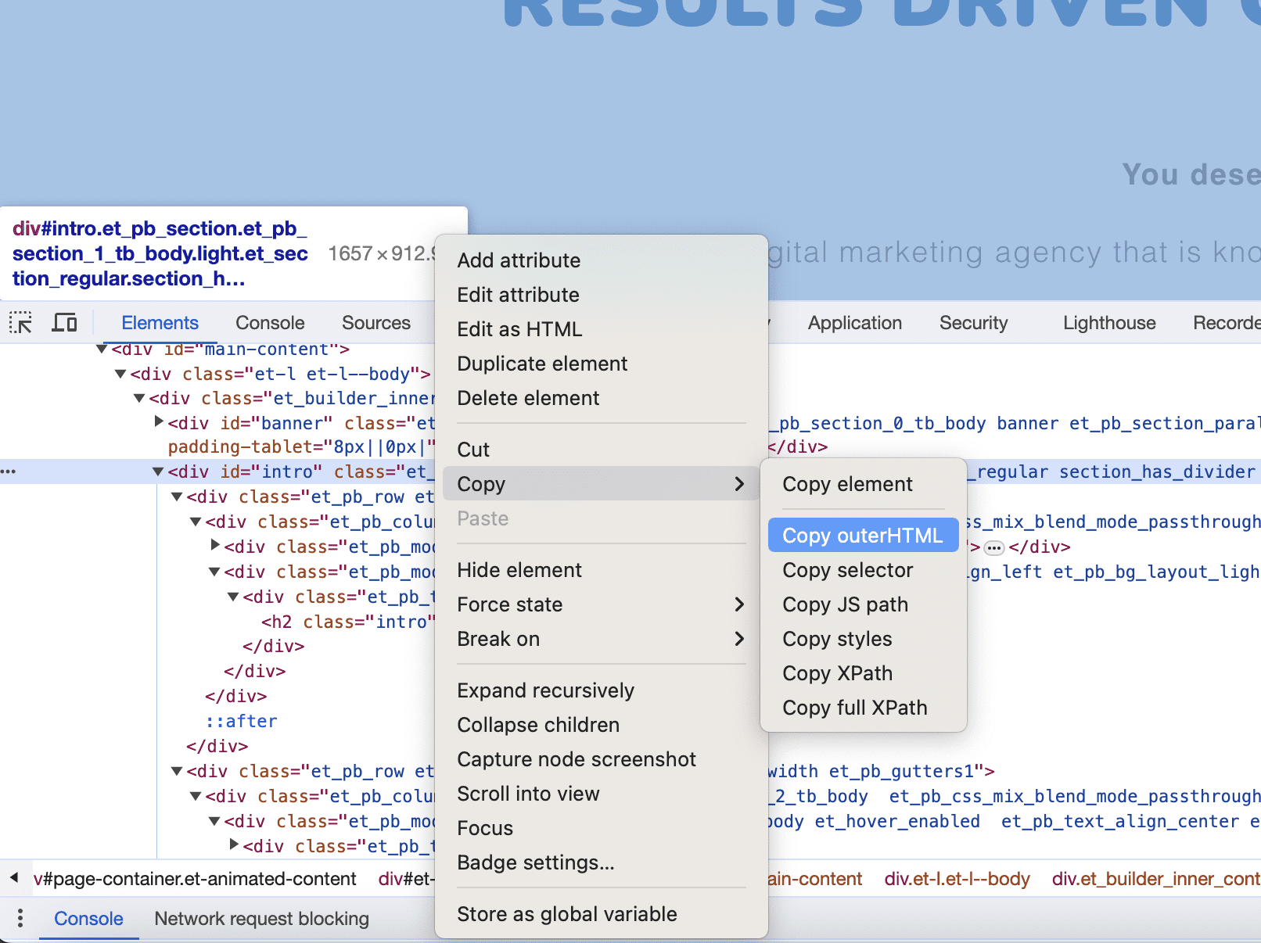Click the inline ⋯ badge near the closing div
This screenshot has width=1261, height=943.
(993, 547)
